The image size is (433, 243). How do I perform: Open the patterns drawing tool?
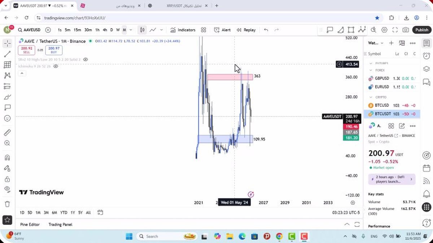(x=7, y=75)
